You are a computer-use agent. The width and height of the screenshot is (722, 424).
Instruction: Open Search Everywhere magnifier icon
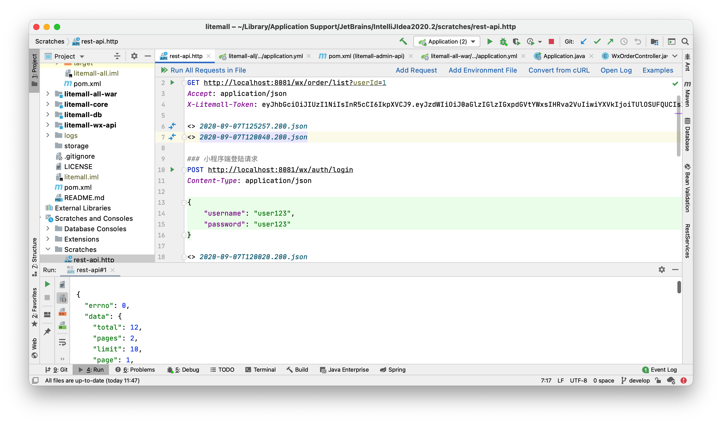coord(685,41)
